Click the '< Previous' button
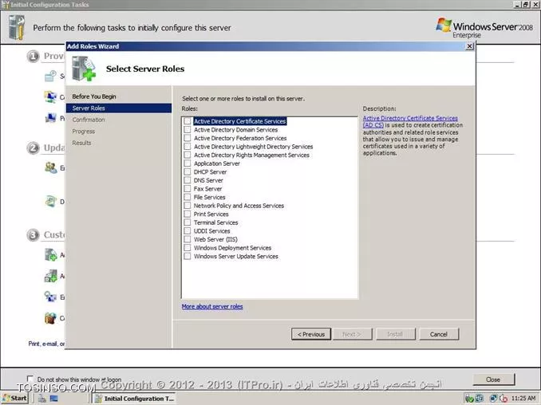The height and width of the screenshot is (405, 541). 311,334
